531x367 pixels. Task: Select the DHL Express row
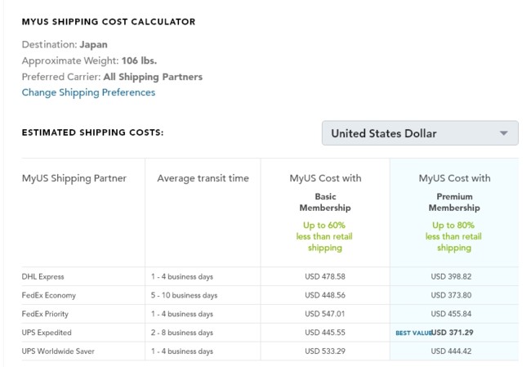(x=42, y=276)
